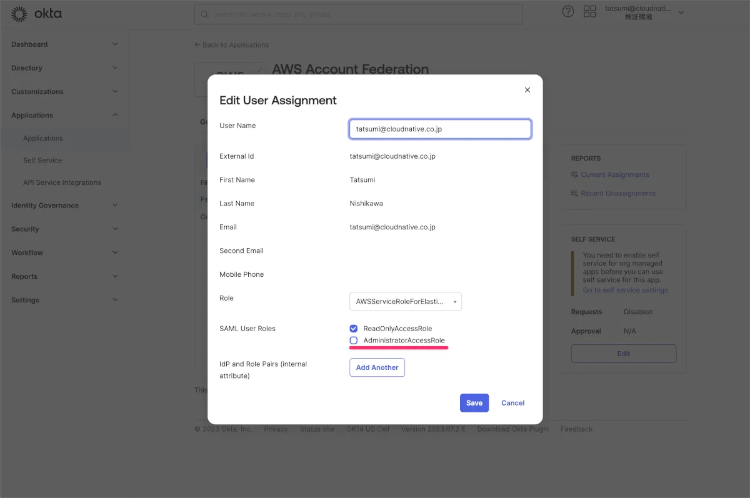The image size is (750, 498).
Task: Expand the Customizations sidebar section
Action: 115,92
